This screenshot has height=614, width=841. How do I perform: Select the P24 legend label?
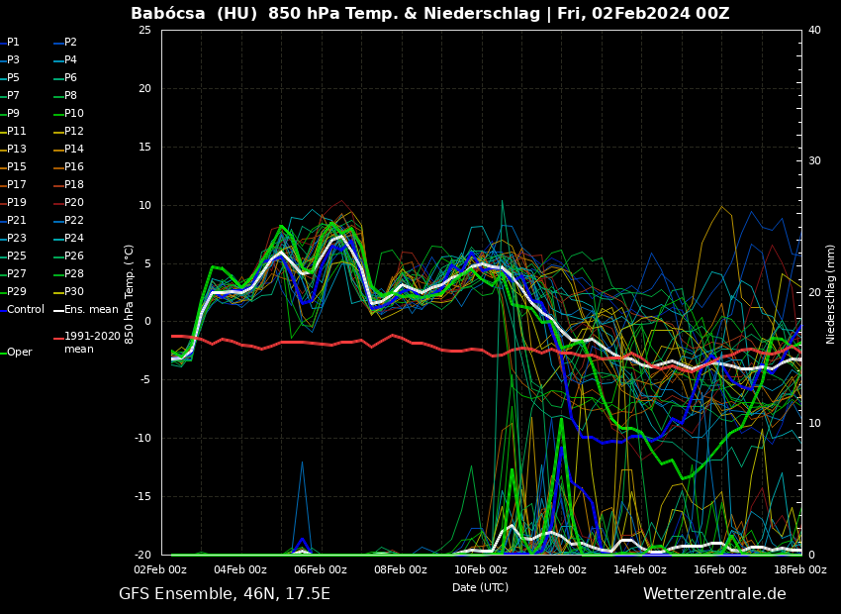click(x=74, y=239)
